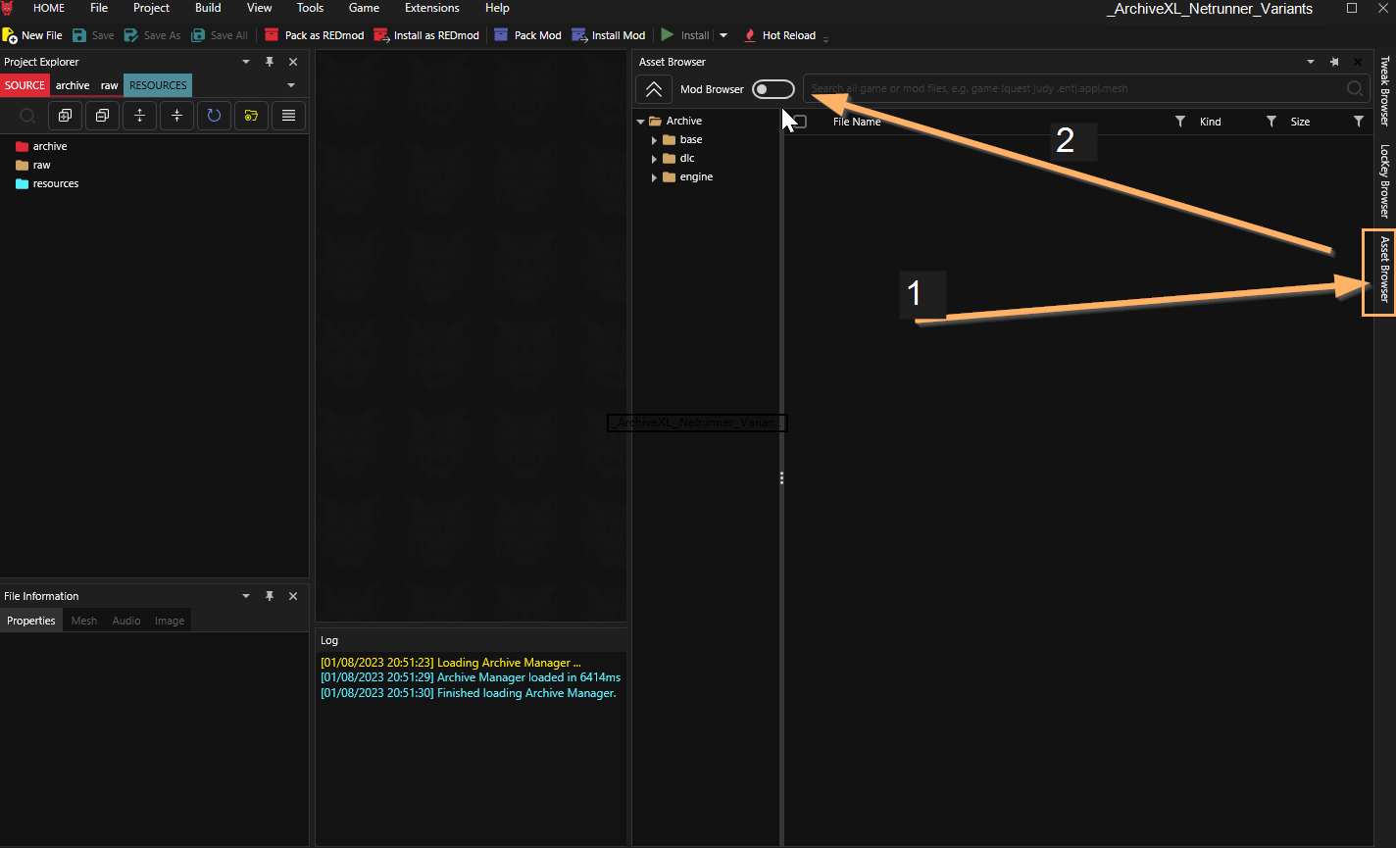Screen dimensions: 1396x848
Task: Expand the engine folder node
Action: 654,177
